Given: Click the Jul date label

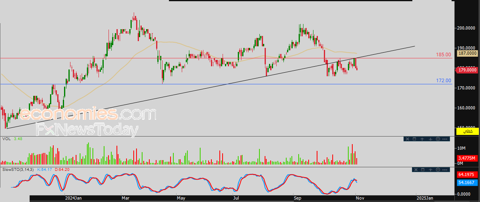Looking at the screenshot, I should [236, 198].
